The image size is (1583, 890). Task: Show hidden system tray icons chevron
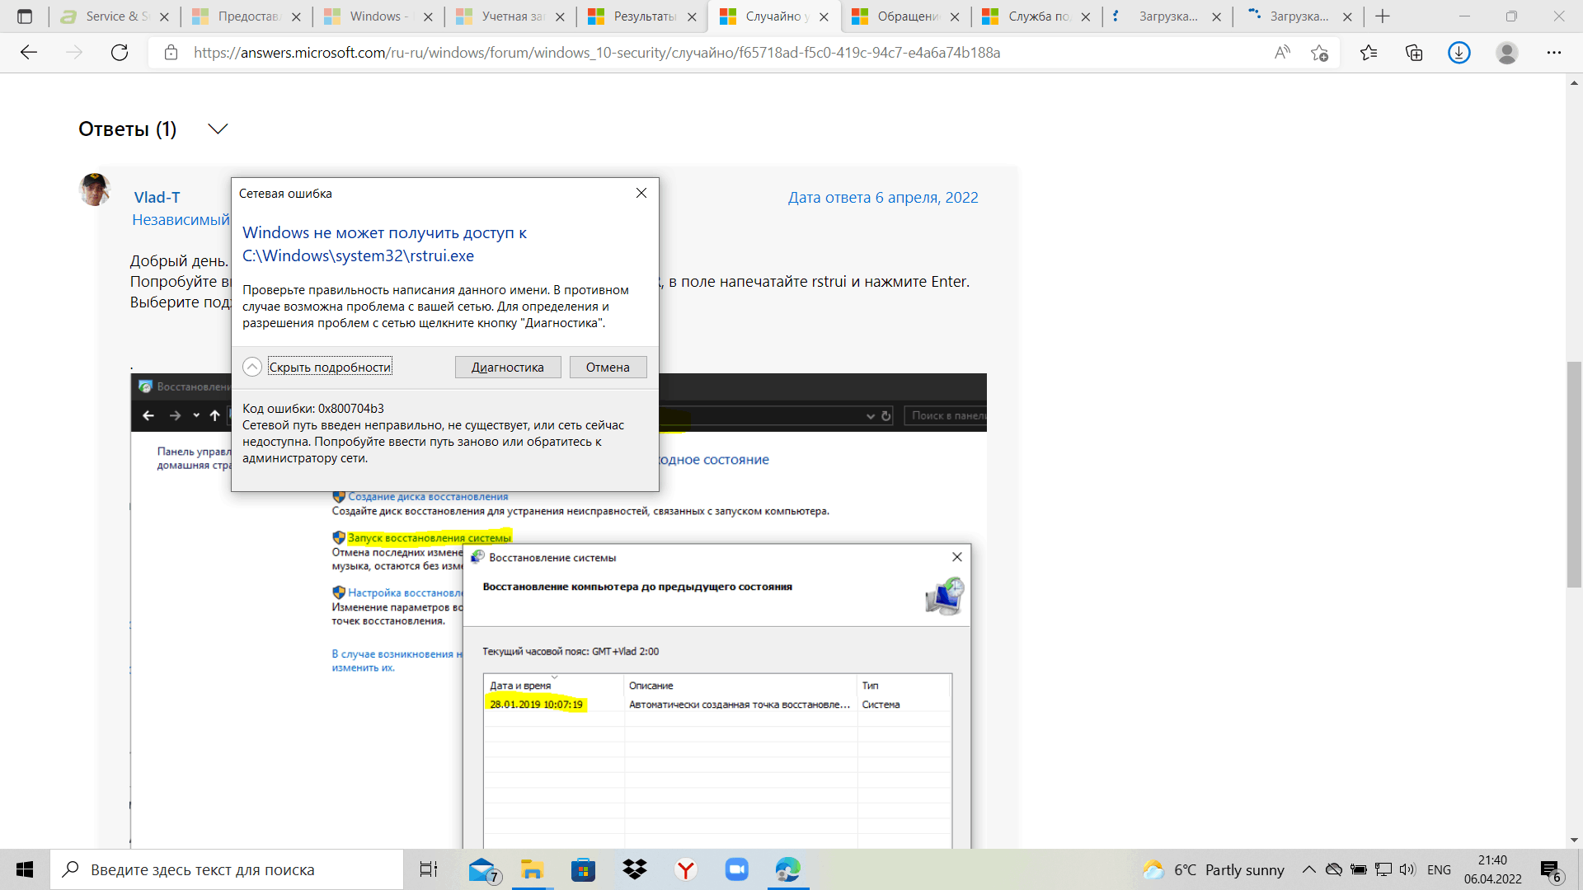(1308, 869)
